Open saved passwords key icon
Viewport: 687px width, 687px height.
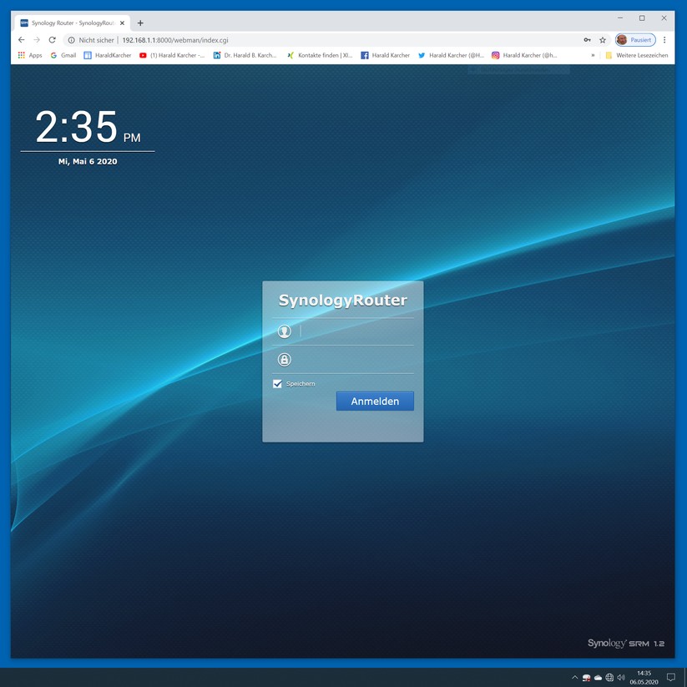[587, 40]
